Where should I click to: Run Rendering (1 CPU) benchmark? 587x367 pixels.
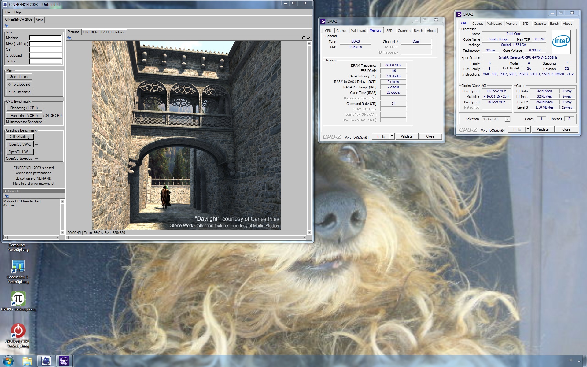[24, 108]
